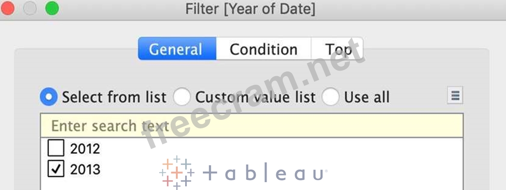Open the Condition tab
Image resolution: width=506 pixels, height=190 pixels.
[x=263, y=49]
